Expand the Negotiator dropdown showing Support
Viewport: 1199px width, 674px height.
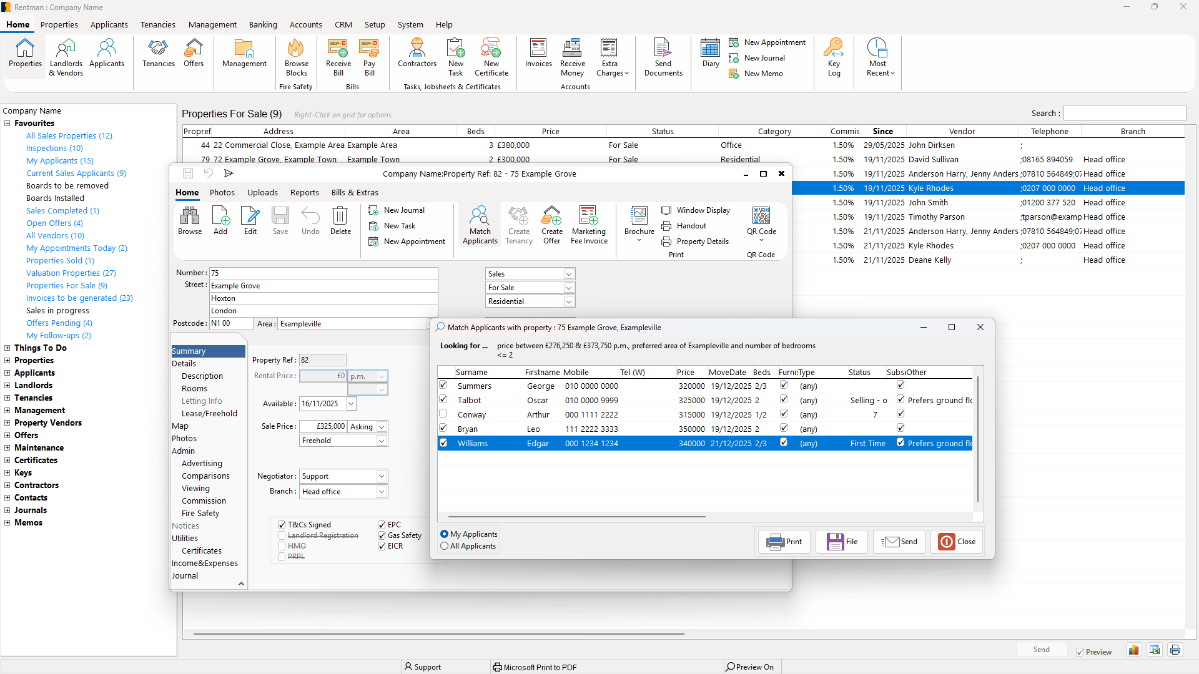(380, 476)
